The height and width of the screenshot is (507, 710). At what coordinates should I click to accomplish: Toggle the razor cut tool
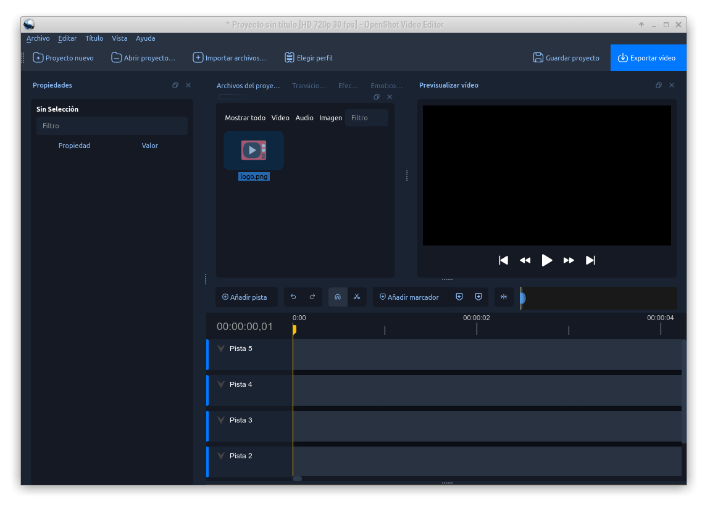(357, 297)
